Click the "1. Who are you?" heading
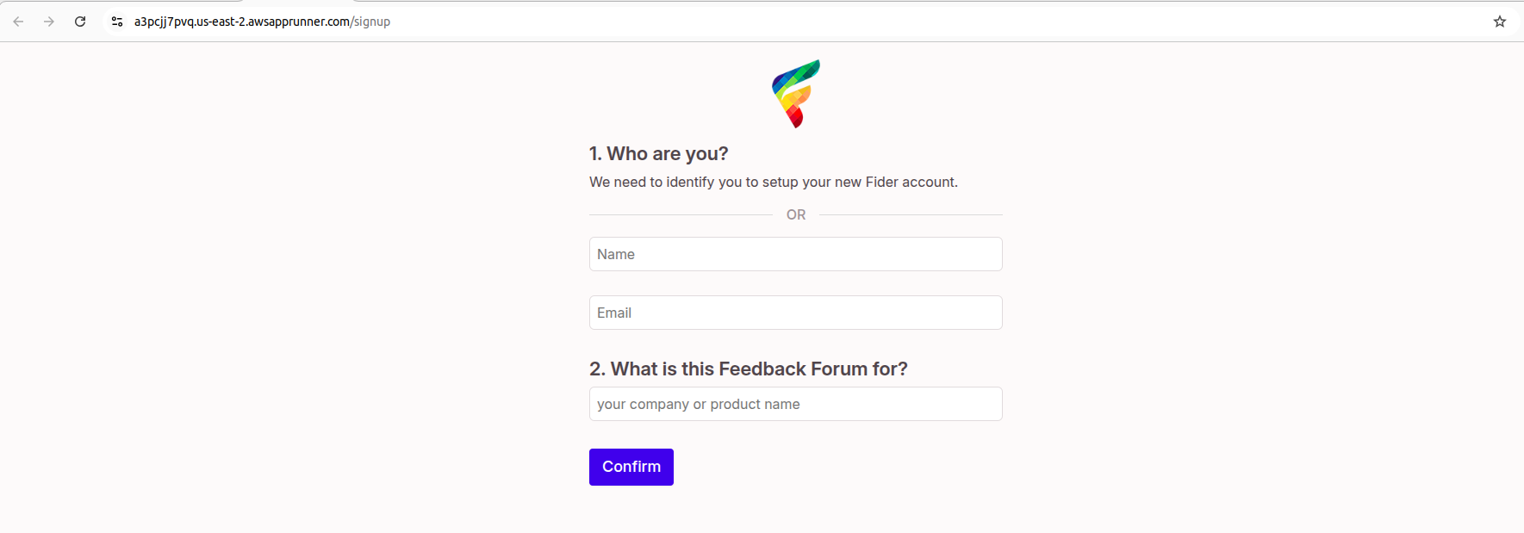This screenshot has width=1524, height=533. (658, 153)
